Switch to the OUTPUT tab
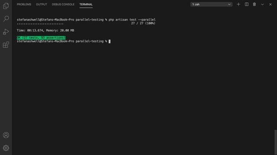 click(42, 4)
